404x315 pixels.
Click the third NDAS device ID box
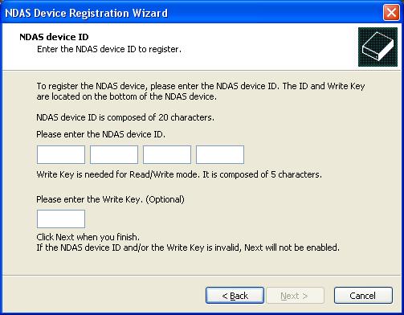click(x=167, y=154)
